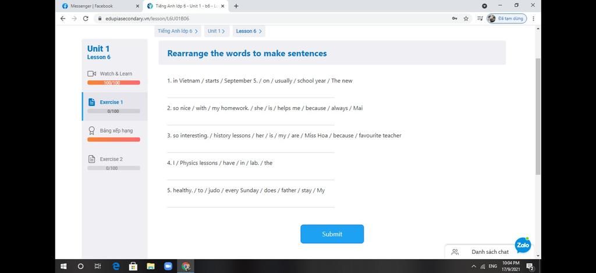
Task: Click sentence 5 text 'healthy. / to / judo'
Action: [x=197, y=190]
